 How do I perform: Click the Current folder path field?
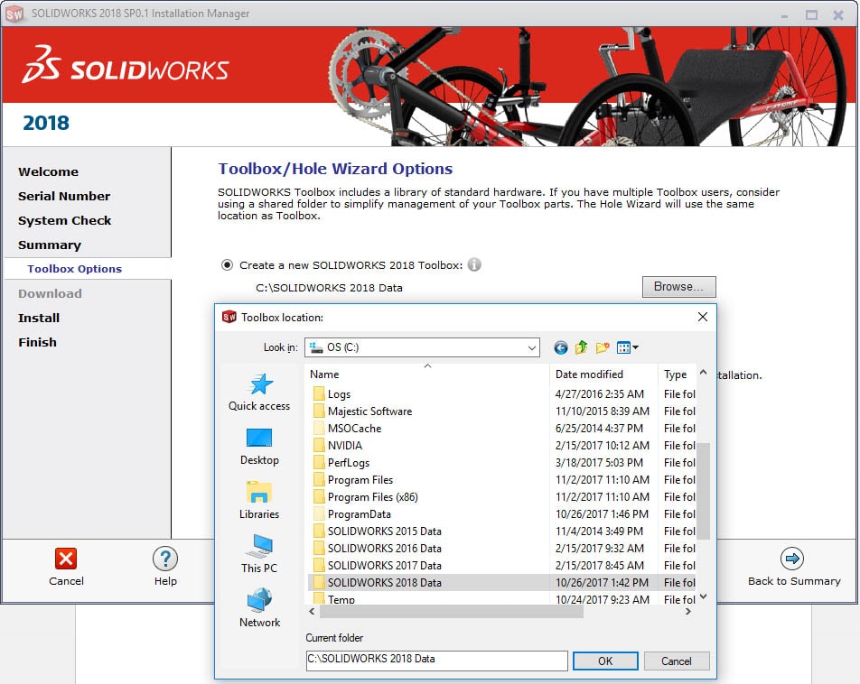click(x=436, y=661)
